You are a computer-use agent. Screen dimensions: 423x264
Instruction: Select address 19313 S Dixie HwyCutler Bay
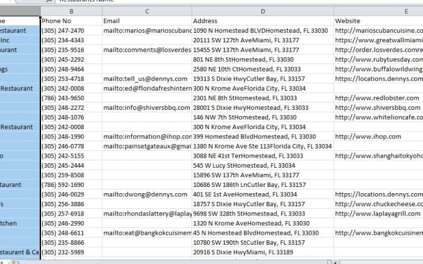[x=263, y=79]
